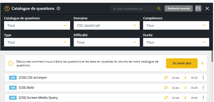Click the question mark catalogue icon
The height and width of the screenshot is (102, 214).
(7, 9)
